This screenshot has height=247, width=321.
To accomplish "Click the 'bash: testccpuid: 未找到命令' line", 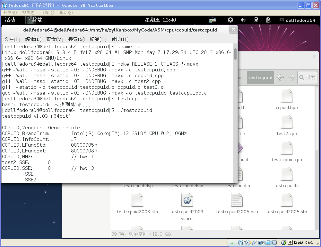I will coord(46,105).
